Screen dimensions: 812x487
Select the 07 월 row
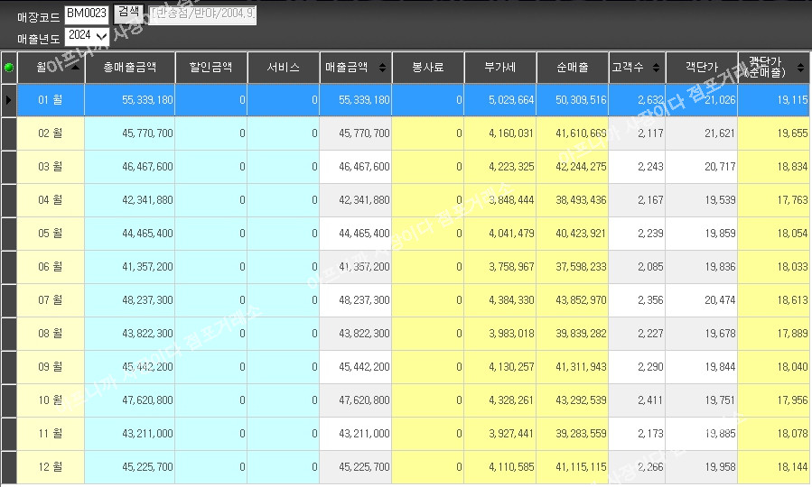click(x=51, y=300)
